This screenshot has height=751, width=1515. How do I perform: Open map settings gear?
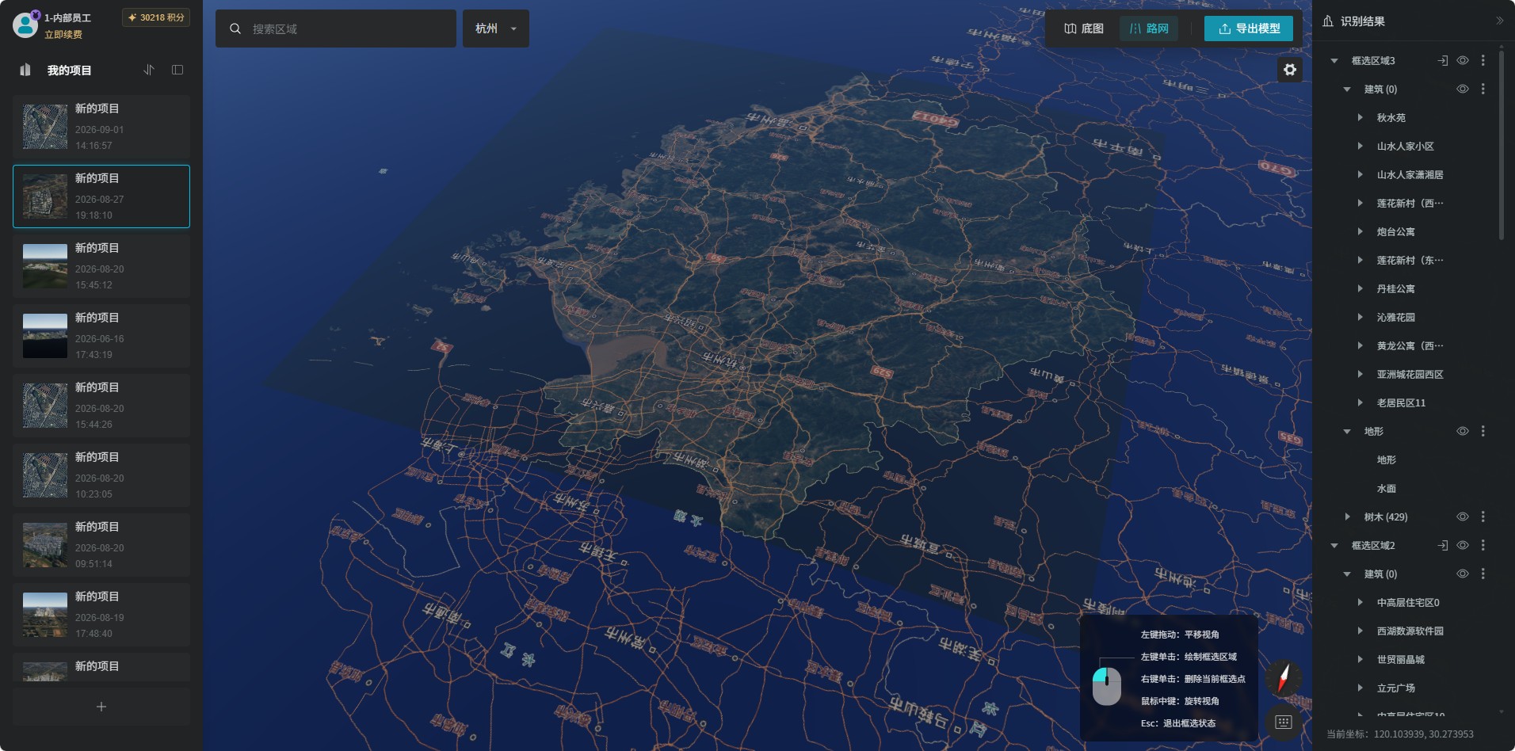[x=1290, y=70]
